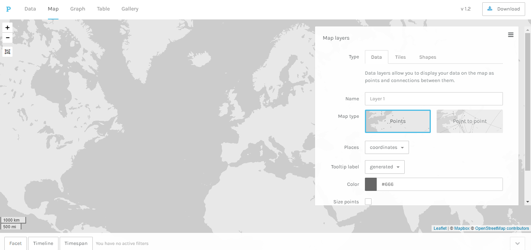Open the Leaflet attribution link

tap(440, 228)
